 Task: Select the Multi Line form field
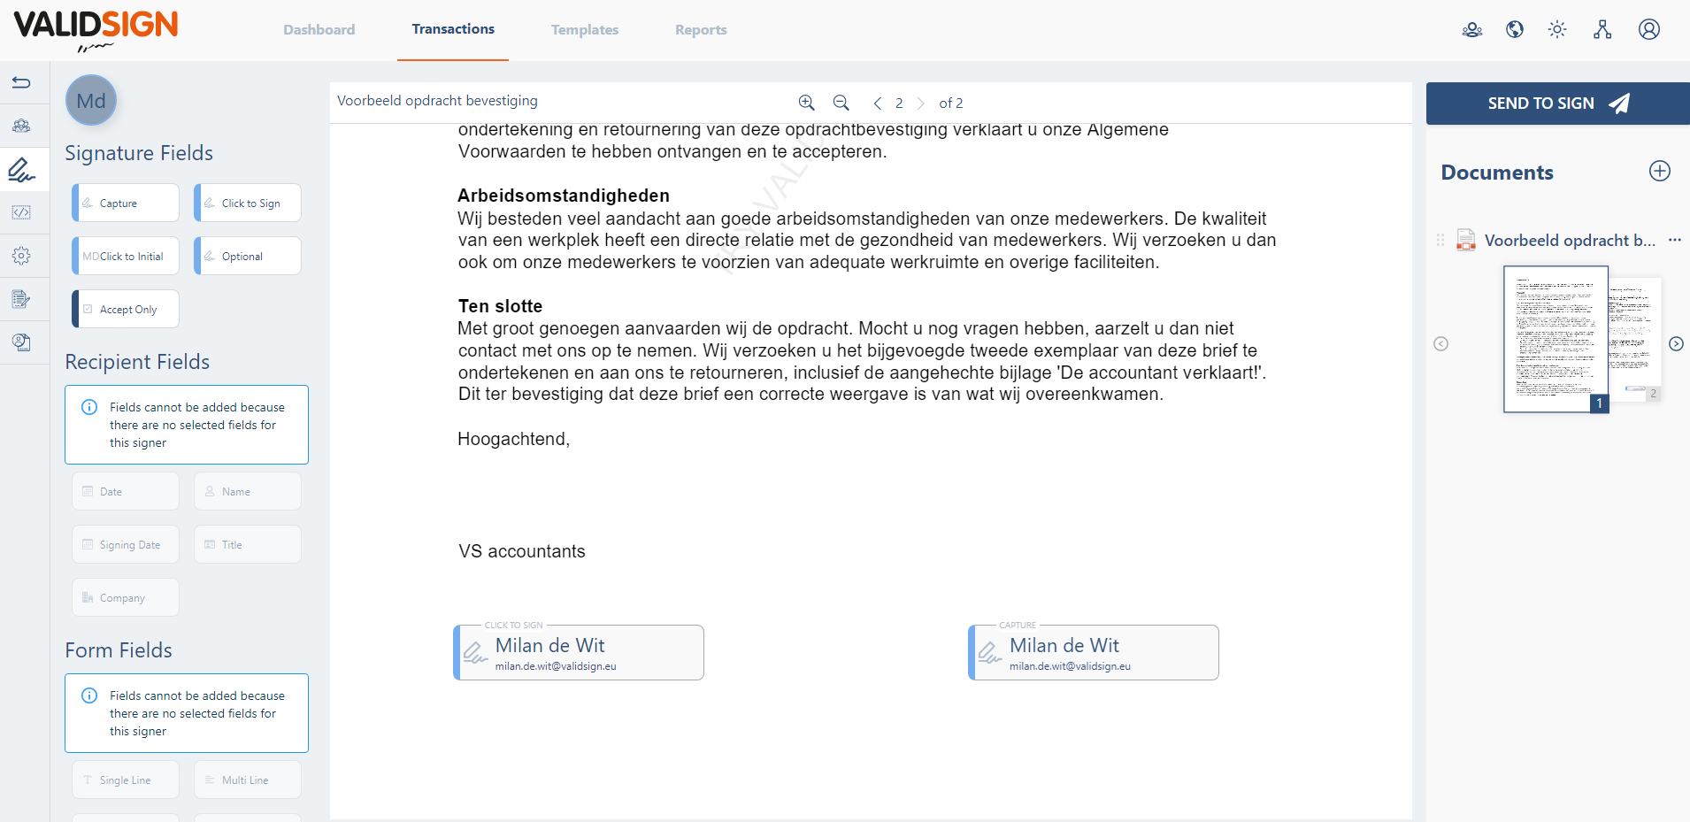pyautogui.click(x=248, y=780)
